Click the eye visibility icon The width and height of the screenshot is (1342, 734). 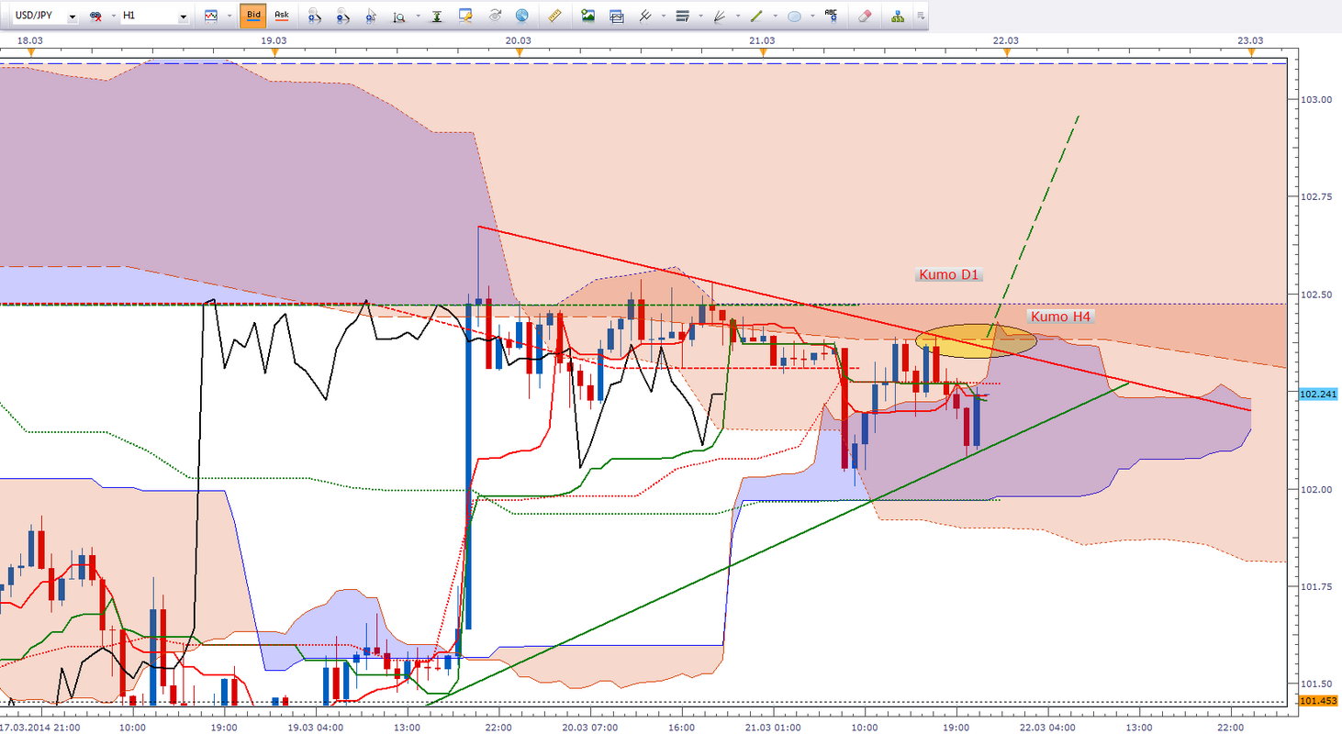pyautogui.click(x=495, y=16)
